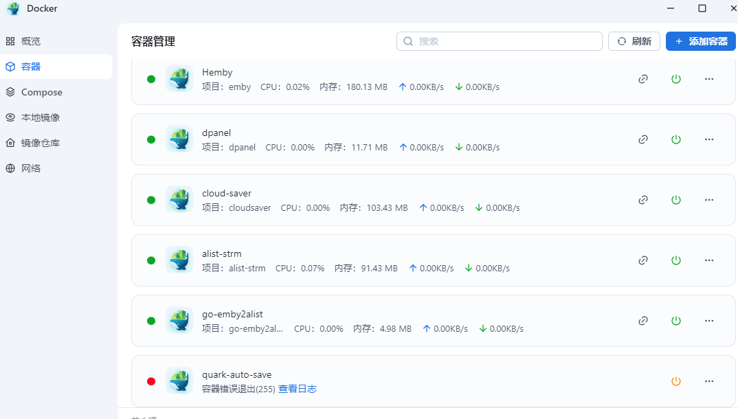Click the quark-auto-save container name
Screen dimensions: 738x419
coord(237,375)
